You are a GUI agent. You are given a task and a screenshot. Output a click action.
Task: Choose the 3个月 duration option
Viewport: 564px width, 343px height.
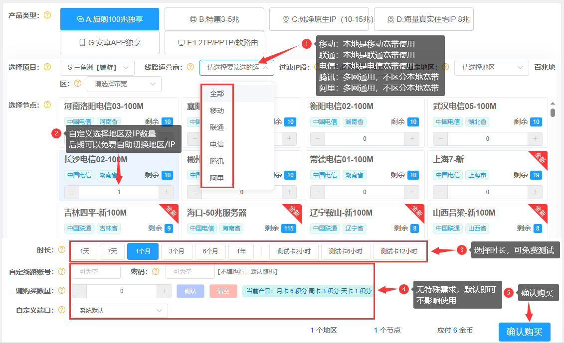pos(177,251)
